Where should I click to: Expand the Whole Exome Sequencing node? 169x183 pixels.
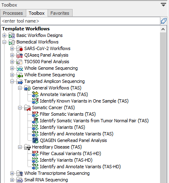pyautogui.click(x=12, y=75)
